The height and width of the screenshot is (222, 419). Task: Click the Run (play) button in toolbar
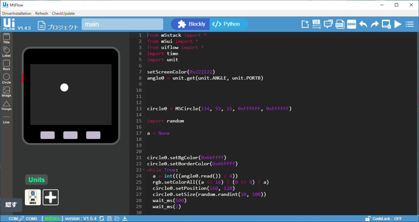398,24
